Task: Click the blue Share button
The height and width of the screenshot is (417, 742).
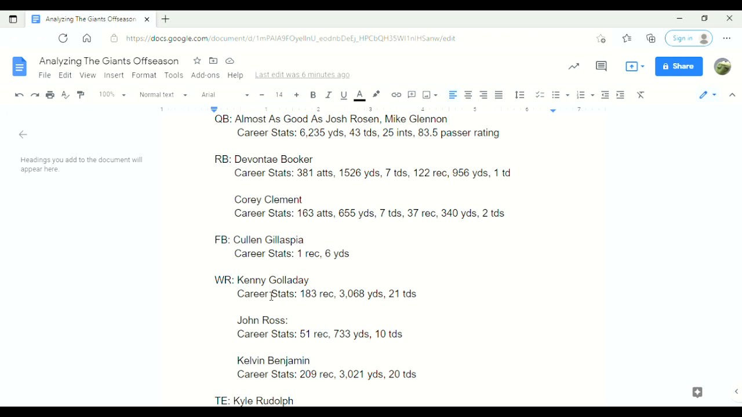Action: [679, 67]
